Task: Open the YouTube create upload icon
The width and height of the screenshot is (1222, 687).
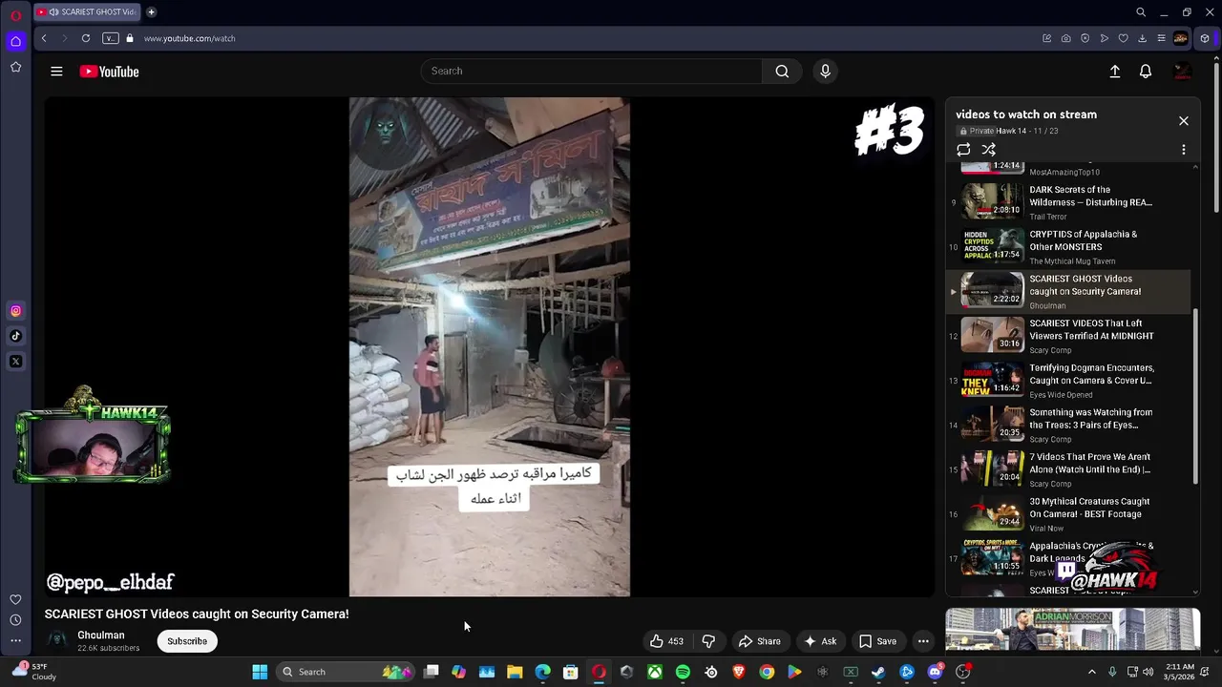Action: [x=1114, y=72]
